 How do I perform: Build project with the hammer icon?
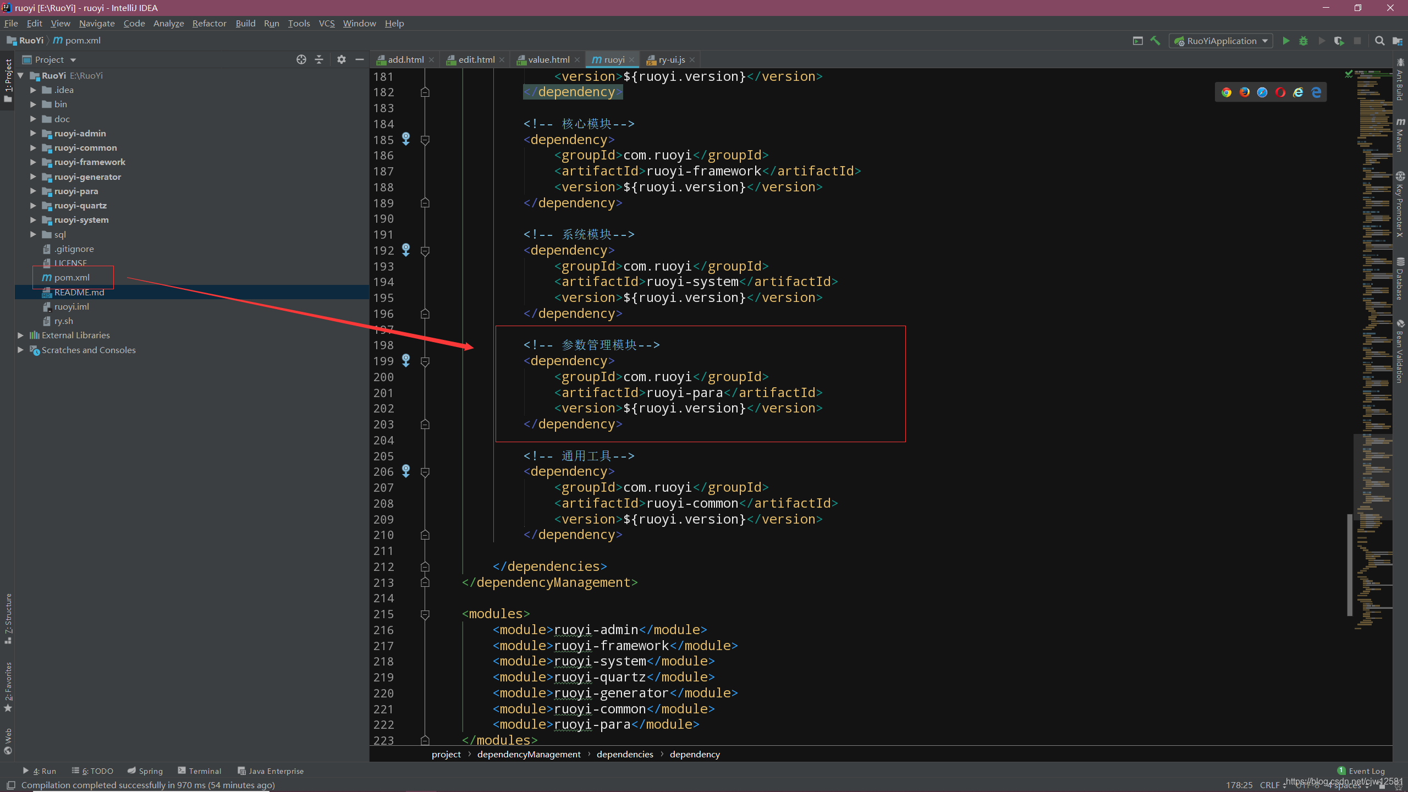point(1156,41)
